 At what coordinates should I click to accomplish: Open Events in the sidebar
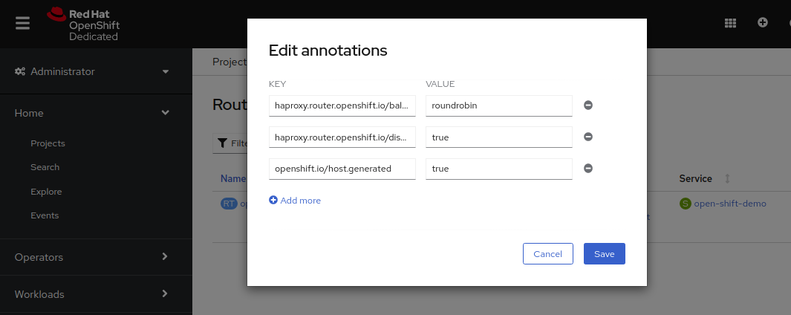coord(45,215)
